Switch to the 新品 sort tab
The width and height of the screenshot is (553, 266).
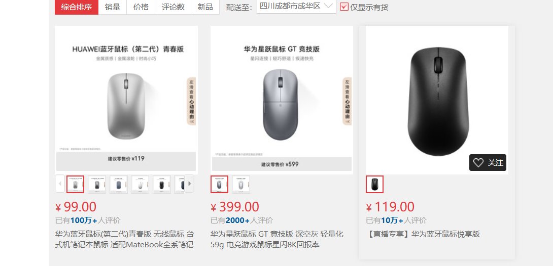click(x=205, y=7)
